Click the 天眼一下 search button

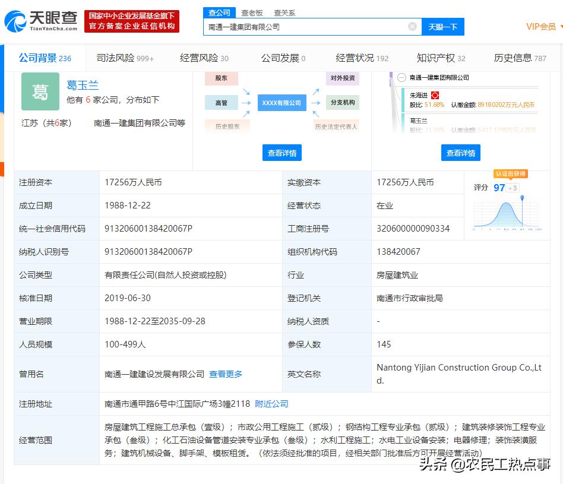(442, 27)
